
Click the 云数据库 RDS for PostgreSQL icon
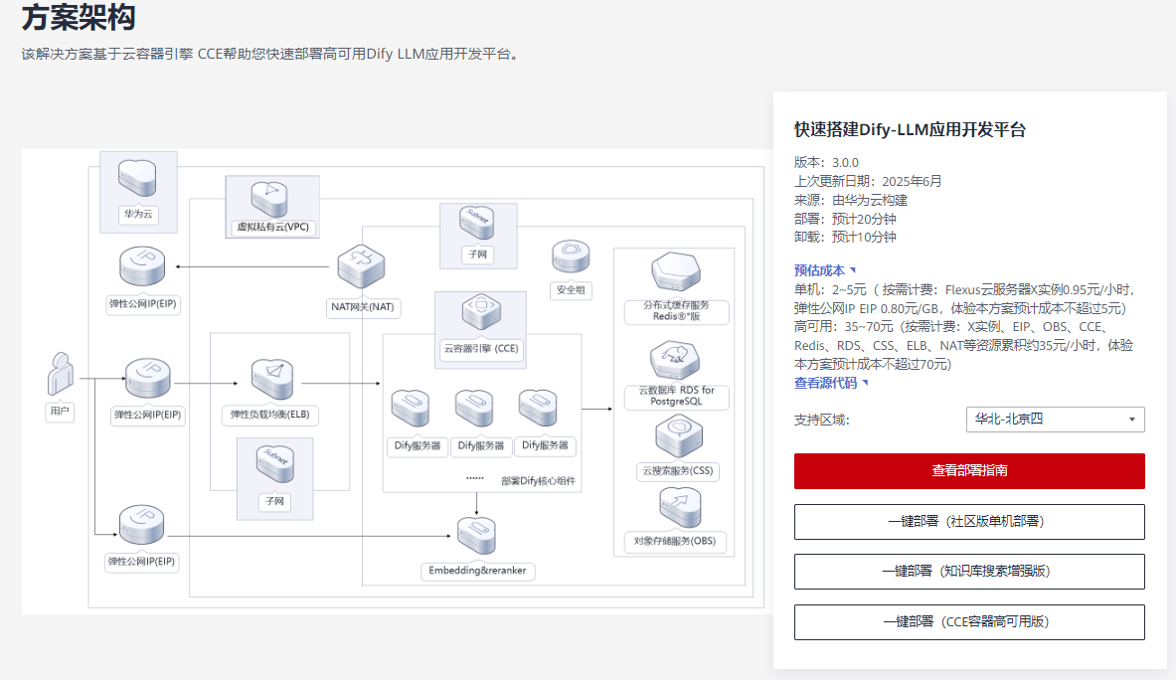coord(675,361)
